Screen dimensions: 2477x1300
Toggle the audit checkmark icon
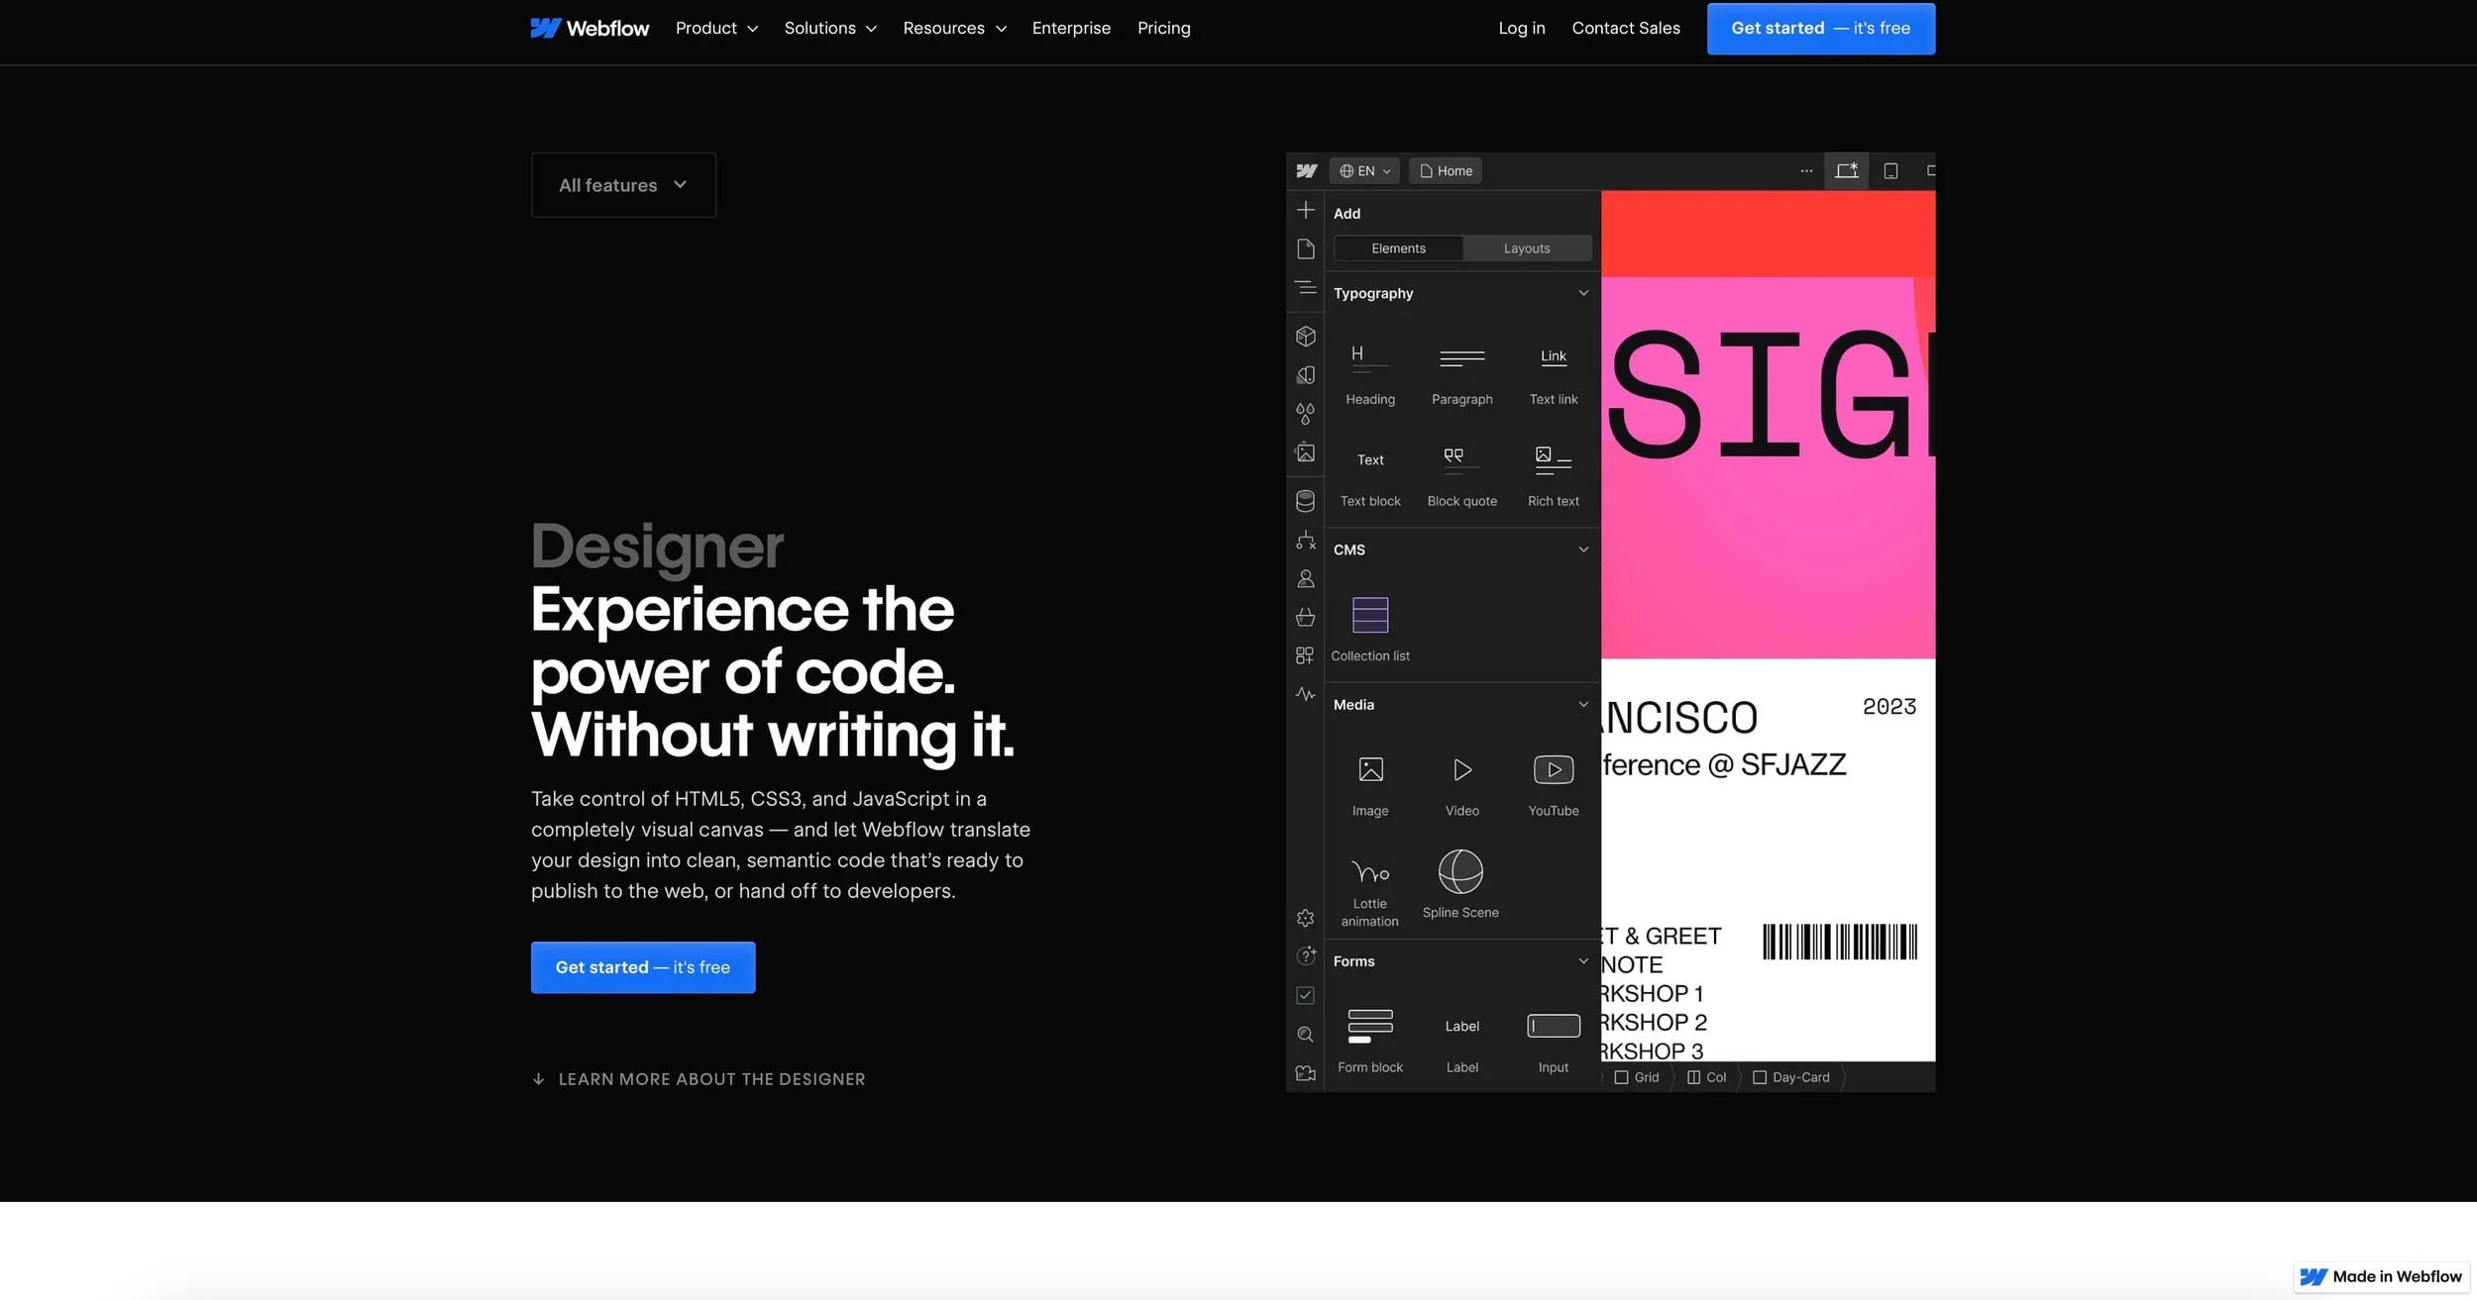click(1305, 995)
